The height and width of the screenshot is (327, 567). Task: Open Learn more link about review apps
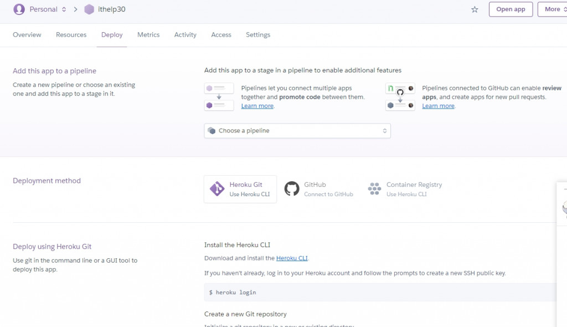coord(439,106)
